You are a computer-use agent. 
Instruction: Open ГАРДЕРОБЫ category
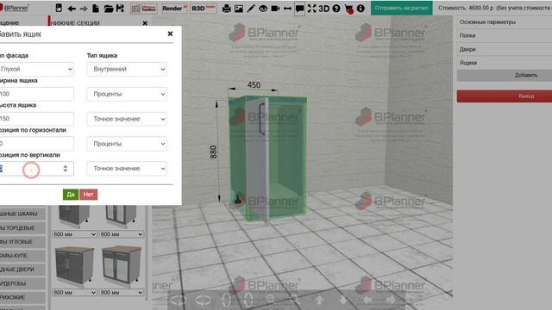[x=22, y=283]
